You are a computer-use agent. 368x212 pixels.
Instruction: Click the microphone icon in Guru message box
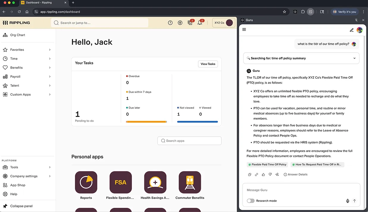[347, 201]
